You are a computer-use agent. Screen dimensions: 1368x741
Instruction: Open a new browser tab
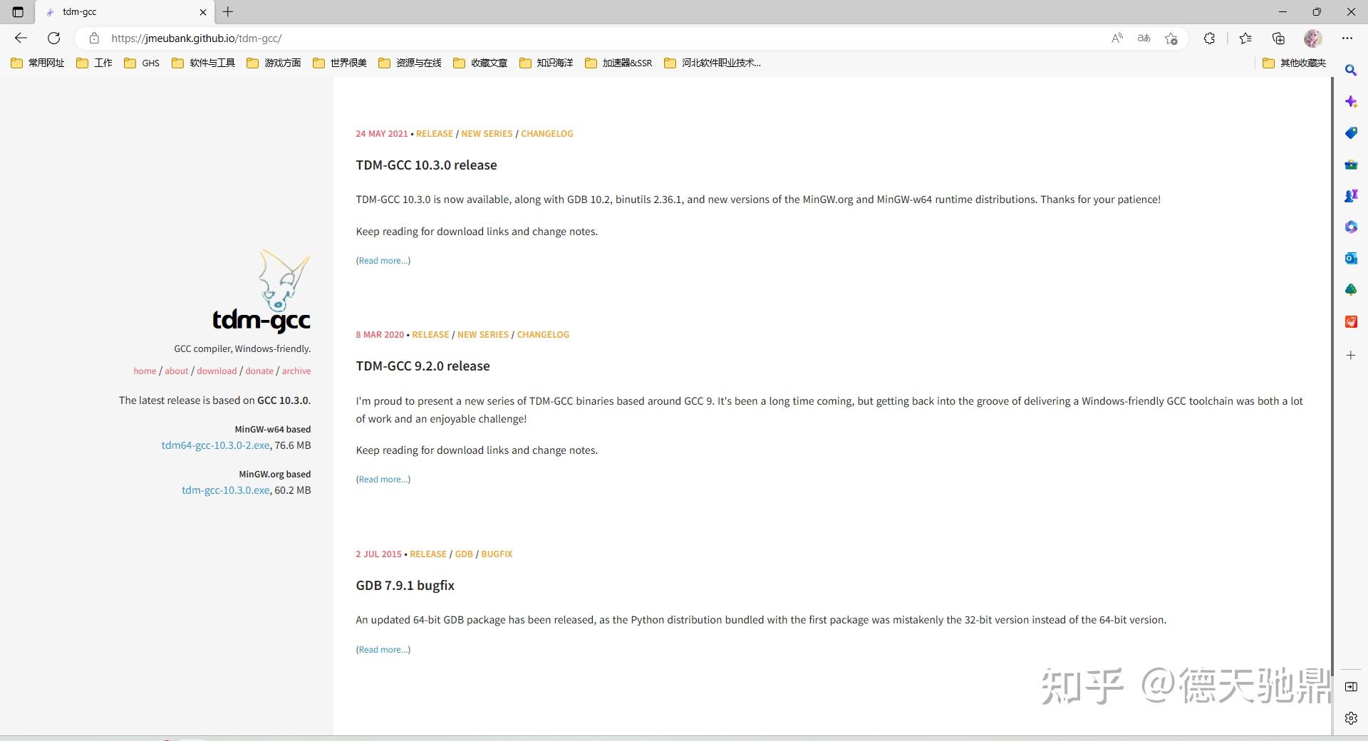coord(228,12)
